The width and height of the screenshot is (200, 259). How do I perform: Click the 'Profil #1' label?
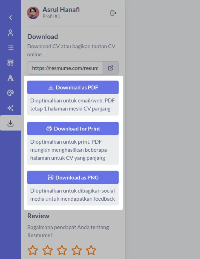[51, 16]
